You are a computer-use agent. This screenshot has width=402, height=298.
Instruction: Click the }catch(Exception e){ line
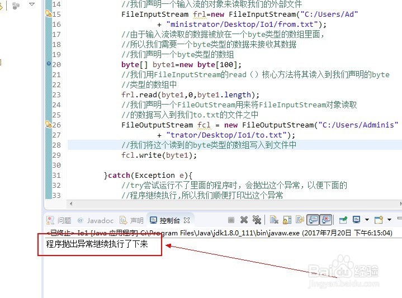click(148, 176)
